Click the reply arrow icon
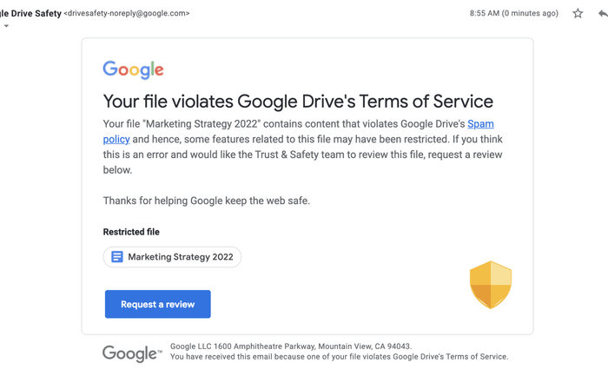608x376 pixels. pyautogui.click(x=603, y=14)
